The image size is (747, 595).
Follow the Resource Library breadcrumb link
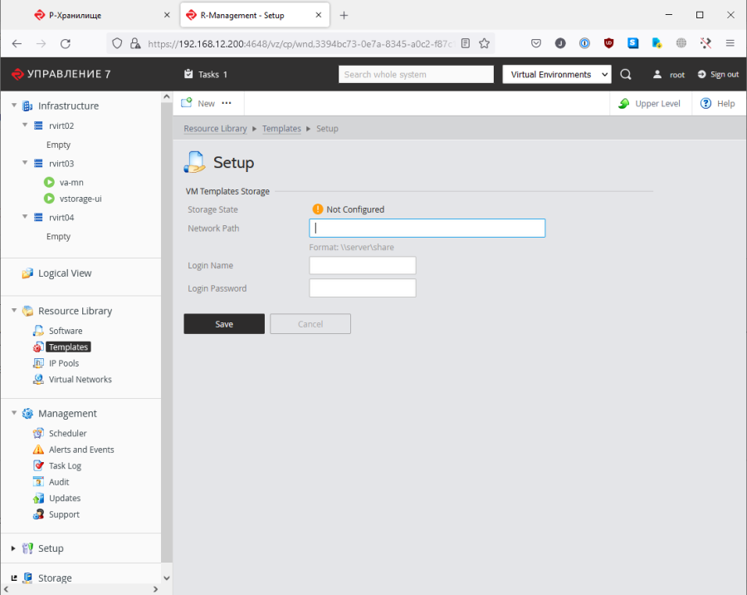(215, 129)
